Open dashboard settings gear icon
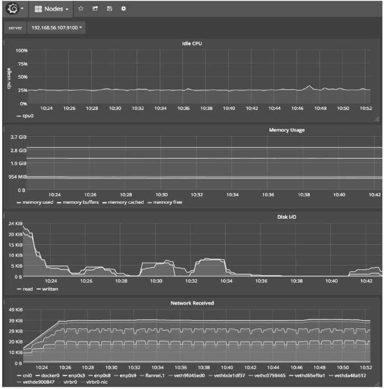 tap(123, 8)
